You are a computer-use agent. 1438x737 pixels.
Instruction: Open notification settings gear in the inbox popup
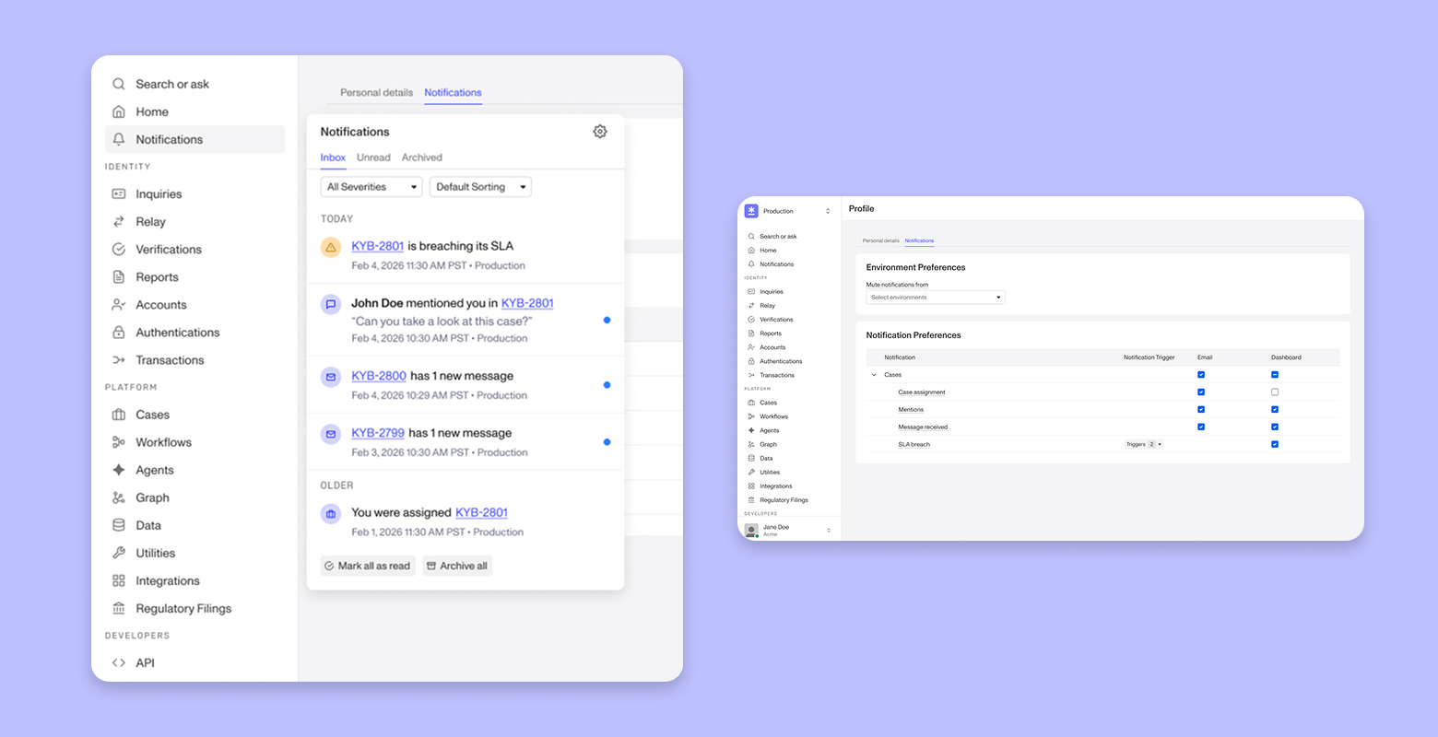(600, 132)
